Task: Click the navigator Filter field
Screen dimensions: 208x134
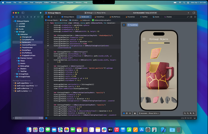Action: (29, 118)
